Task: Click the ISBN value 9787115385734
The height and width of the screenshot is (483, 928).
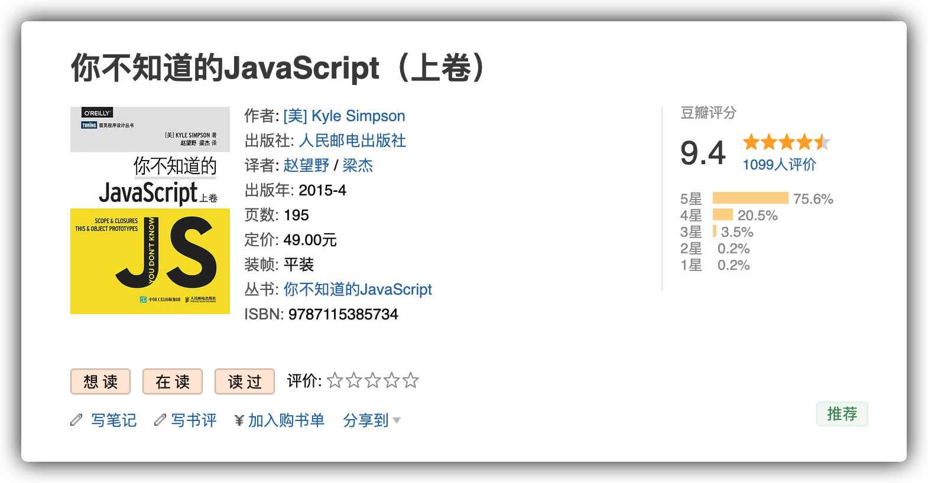Action: tap(343, 314)
